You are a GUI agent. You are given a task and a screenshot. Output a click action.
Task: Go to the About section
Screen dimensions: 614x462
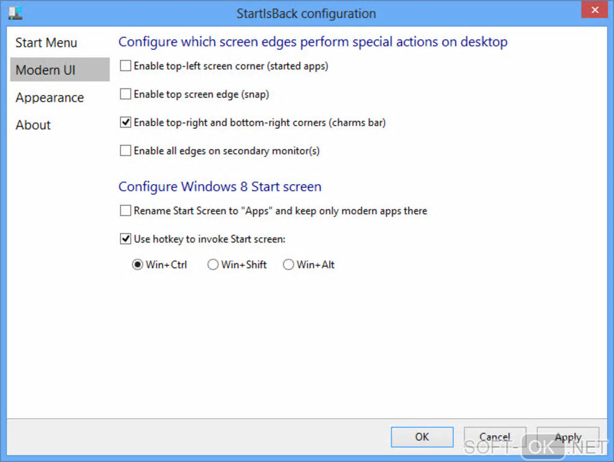(x=33, y=125)
